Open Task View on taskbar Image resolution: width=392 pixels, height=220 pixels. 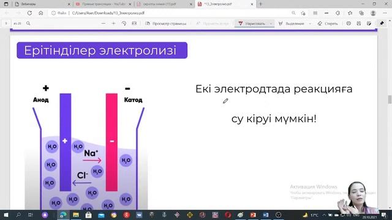click(31, 215)
